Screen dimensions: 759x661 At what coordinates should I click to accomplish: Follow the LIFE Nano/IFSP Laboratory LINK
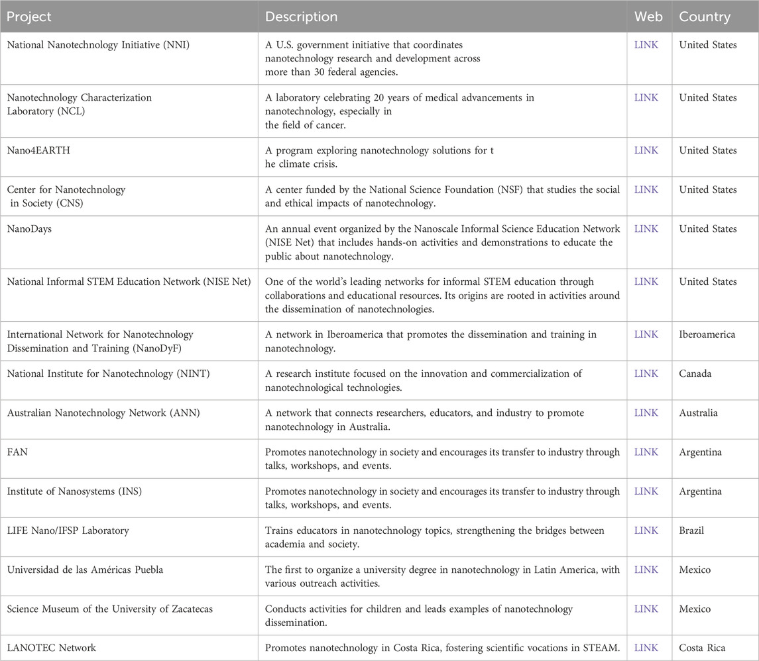[x=646, y=531]
